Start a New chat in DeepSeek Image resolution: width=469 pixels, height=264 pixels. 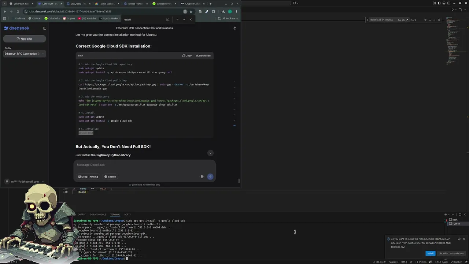pos(24,38)
